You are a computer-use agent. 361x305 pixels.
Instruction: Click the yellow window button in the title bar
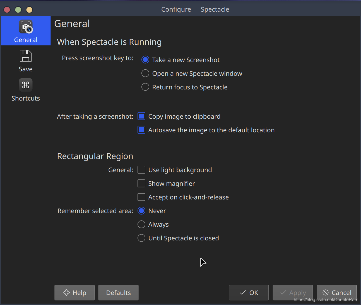pos(29,10)
